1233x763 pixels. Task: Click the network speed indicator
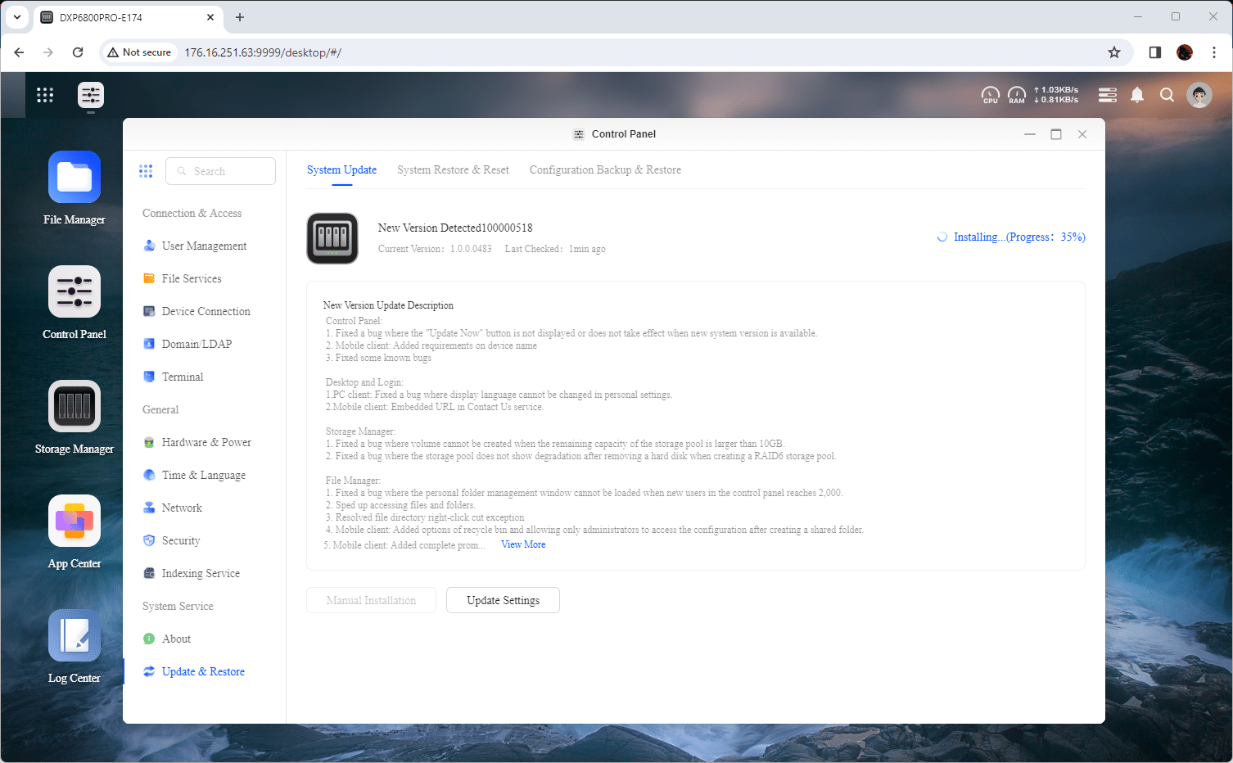pos(1056,95)
